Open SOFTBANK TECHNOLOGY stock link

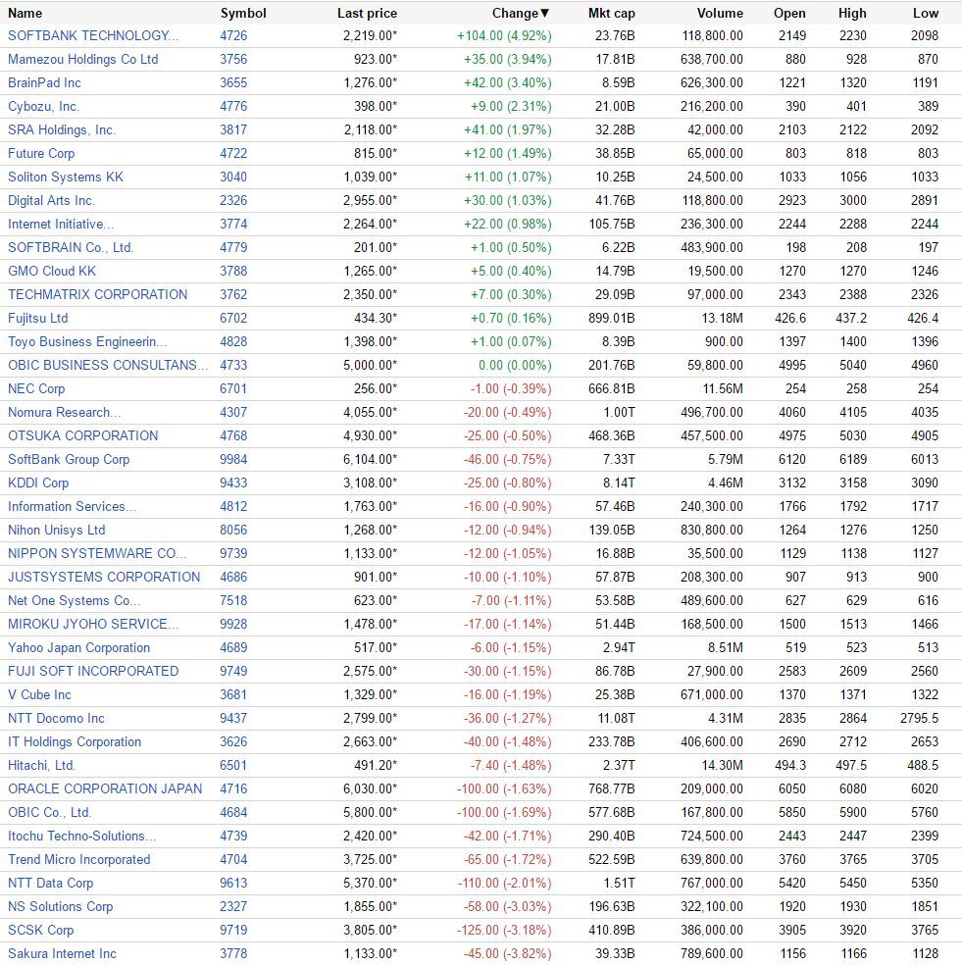[x=93, y=35]
